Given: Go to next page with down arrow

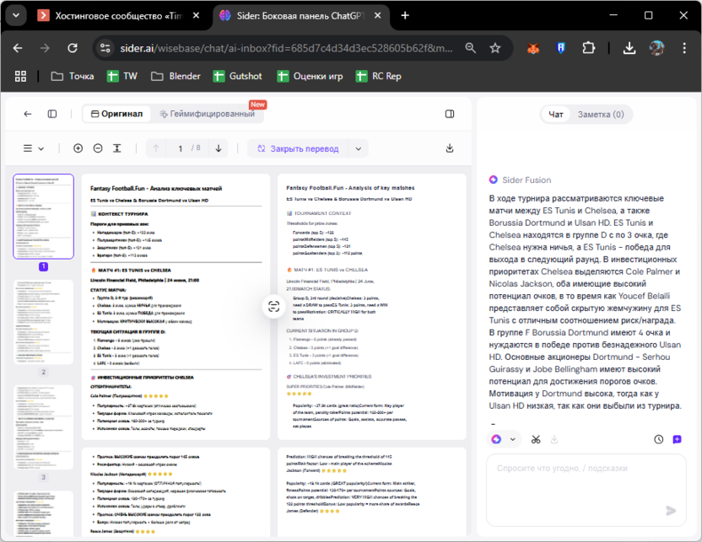Looking at the screenshot, I should pyautogui.click(x=219, y=148).
